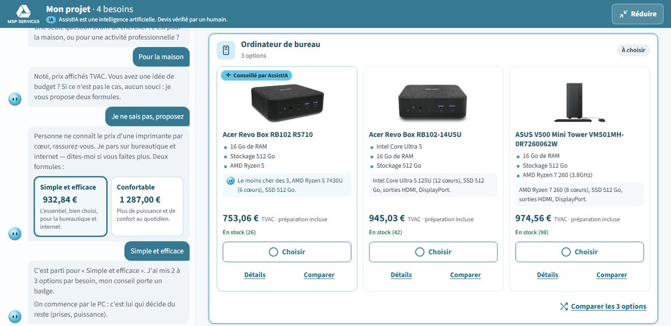Click the Intel Core Ultra 5 spec line
671x326 pixels.
399,147
